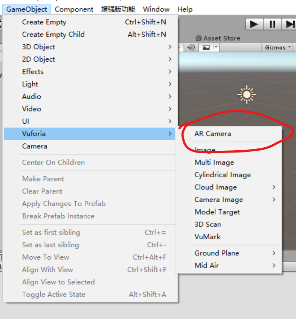The image size is (296, 319).
Task: Select the Asset Store tab
Action: coord(218,38)
